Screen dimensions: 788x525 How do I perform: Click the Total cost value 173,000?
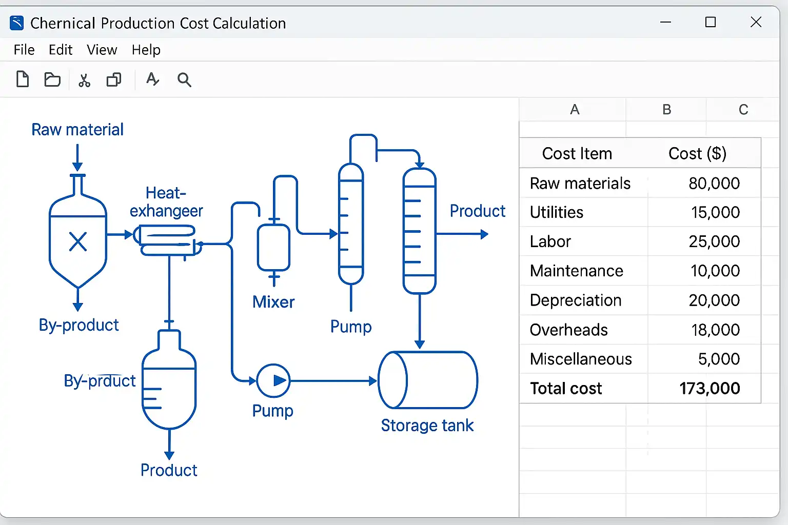710,388
